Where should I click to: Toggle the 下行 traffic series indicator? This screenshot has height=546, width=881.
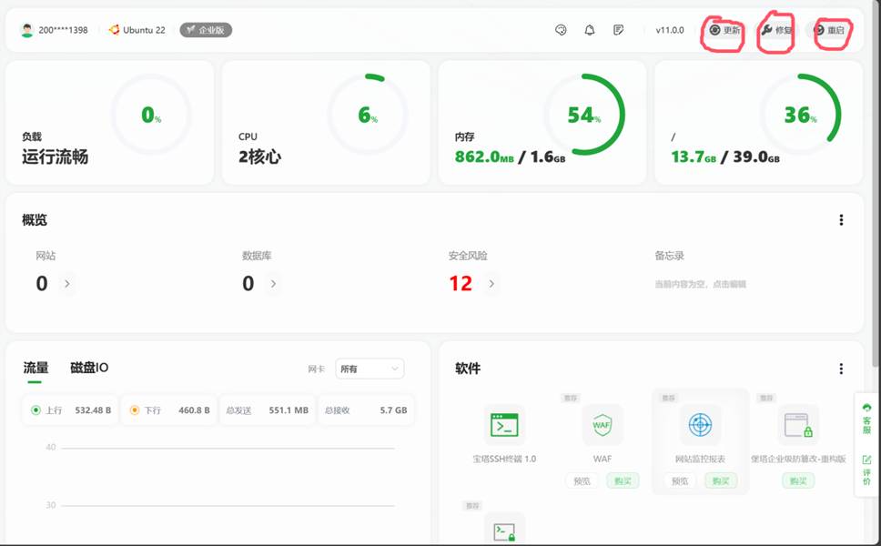point(135,410)
